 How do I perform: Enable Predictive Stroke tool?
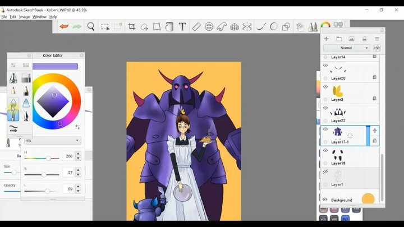[x=261, y=26]
